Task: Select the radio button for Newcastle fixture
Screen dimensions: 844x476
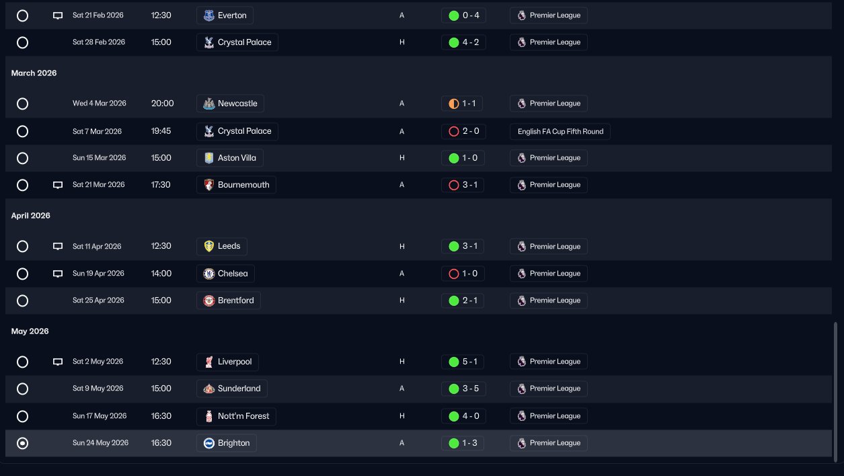Action: [x=22, y=104]
